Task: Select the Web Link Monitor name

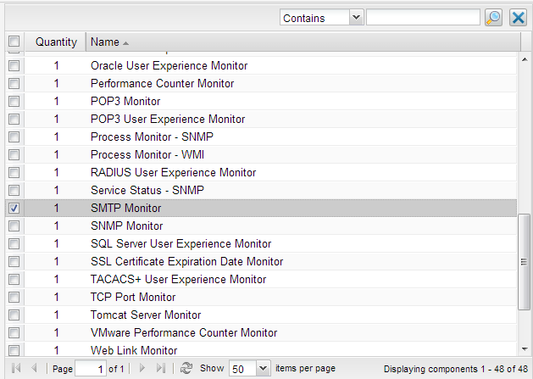Action: point(134,350)
